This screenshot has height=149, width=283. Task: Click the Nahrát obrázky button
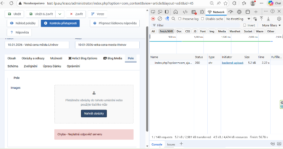(94, 113)
